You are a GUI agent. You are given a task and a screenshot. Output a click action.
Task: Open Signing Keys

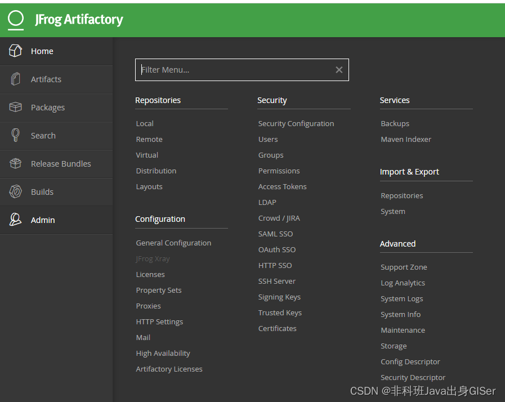(279, 297)
